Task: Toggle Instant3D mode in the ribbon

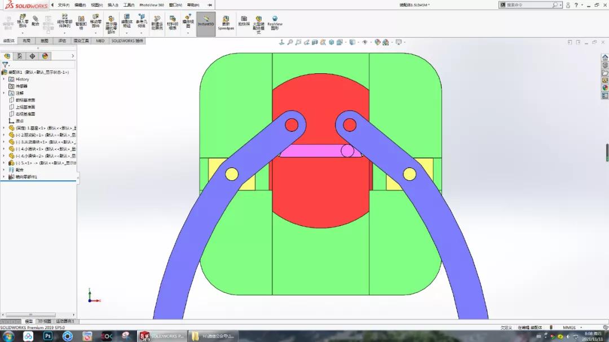Action: [206, 24]
